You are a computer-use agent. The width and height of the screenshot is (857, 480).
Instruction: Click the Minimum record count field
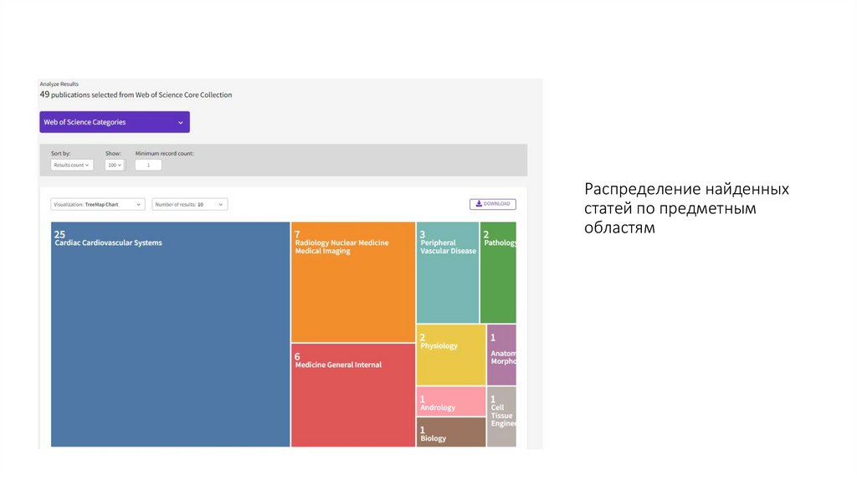(148, 165)
